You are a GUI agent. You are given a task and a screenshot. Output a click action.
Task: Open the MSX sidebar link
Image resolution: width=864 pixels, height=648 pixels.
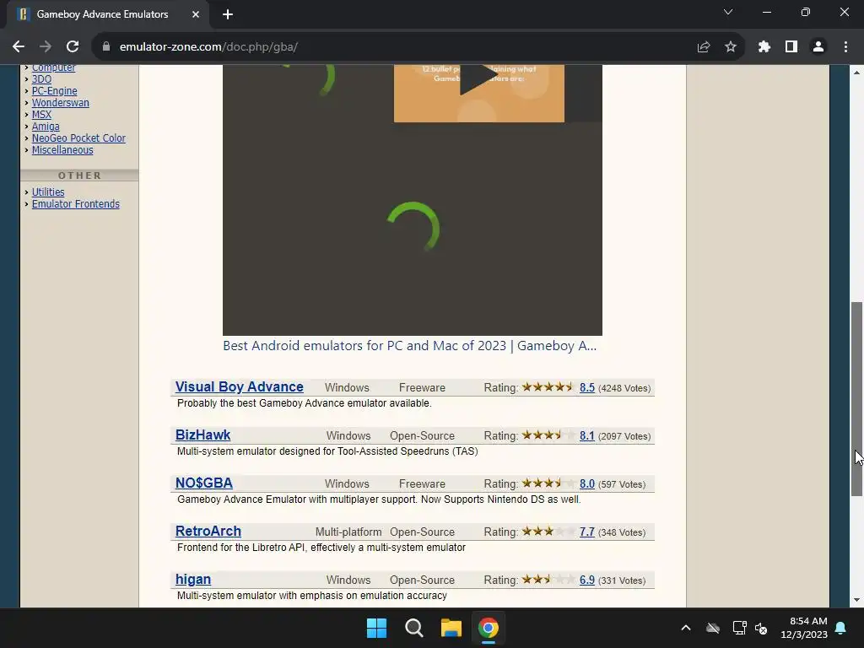click(x=41, y=115)
